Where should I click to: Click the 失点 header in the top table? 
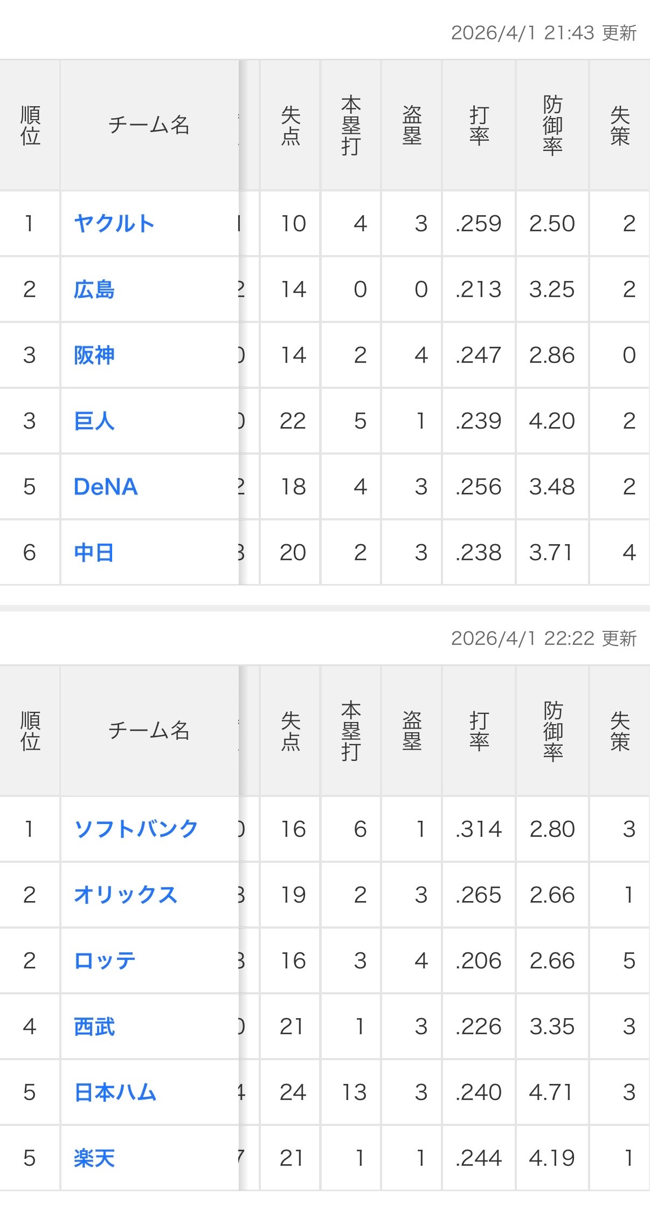tap(291, 125)
